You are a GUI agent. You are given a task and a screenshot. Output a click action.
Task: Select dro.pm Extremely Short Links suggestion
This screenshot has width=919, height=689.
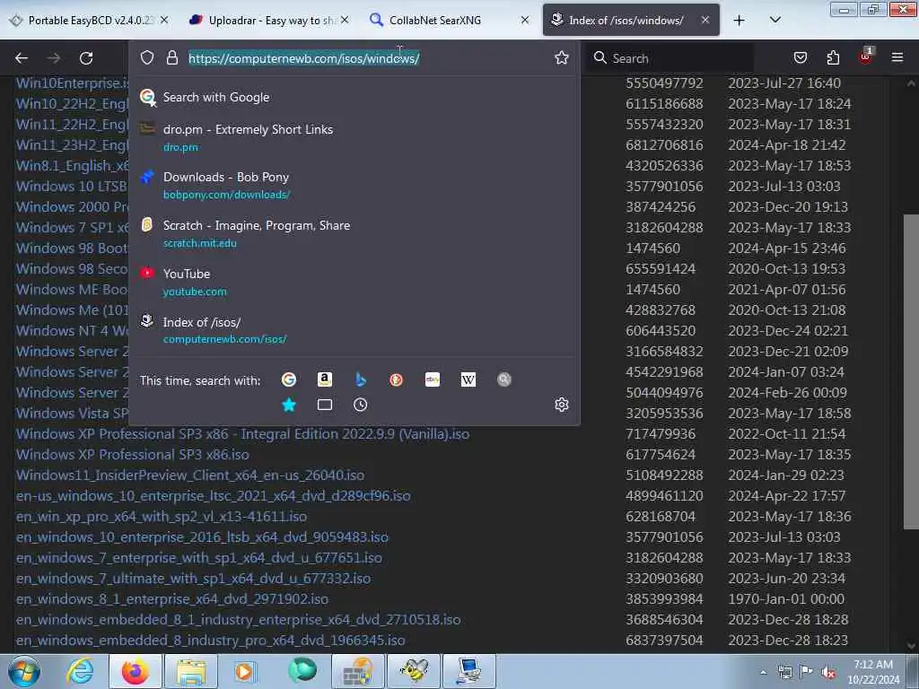(x=354, y=137)
